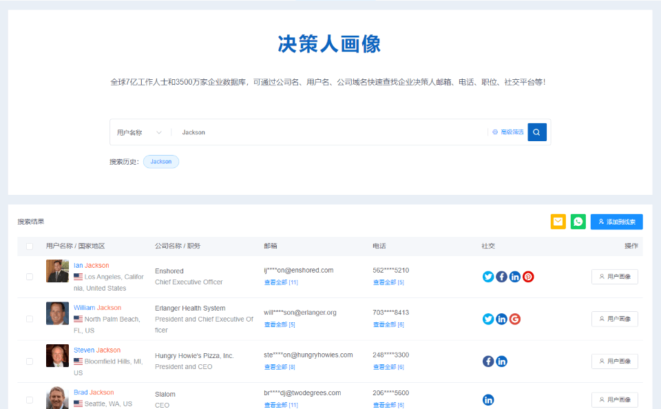The image size is (661, 409).
Task: Click the yellow email envelope icon
Action: tap(558, 222)
